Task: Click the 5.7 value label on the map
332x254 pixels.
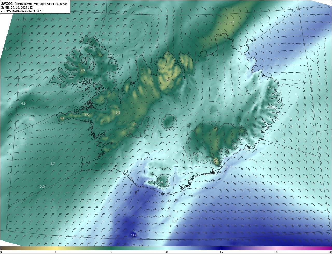Action: click(x=53, y=164)
